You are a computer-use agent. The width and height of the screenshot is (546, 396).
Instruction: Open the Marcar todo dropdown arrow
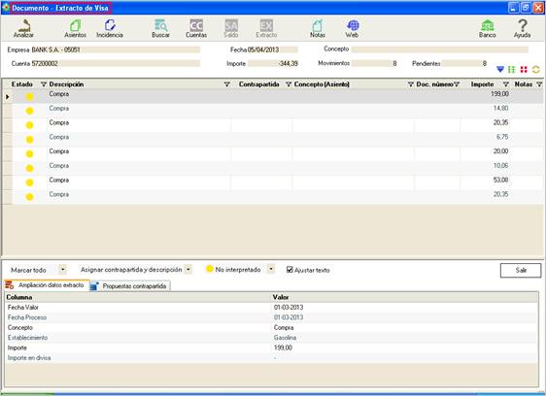(63, 269)
